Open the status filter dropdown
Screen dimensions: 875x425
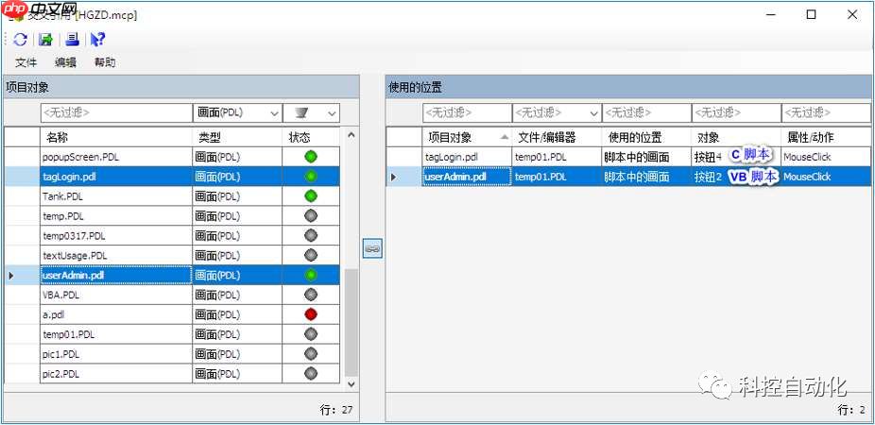(x=332, y=113)
